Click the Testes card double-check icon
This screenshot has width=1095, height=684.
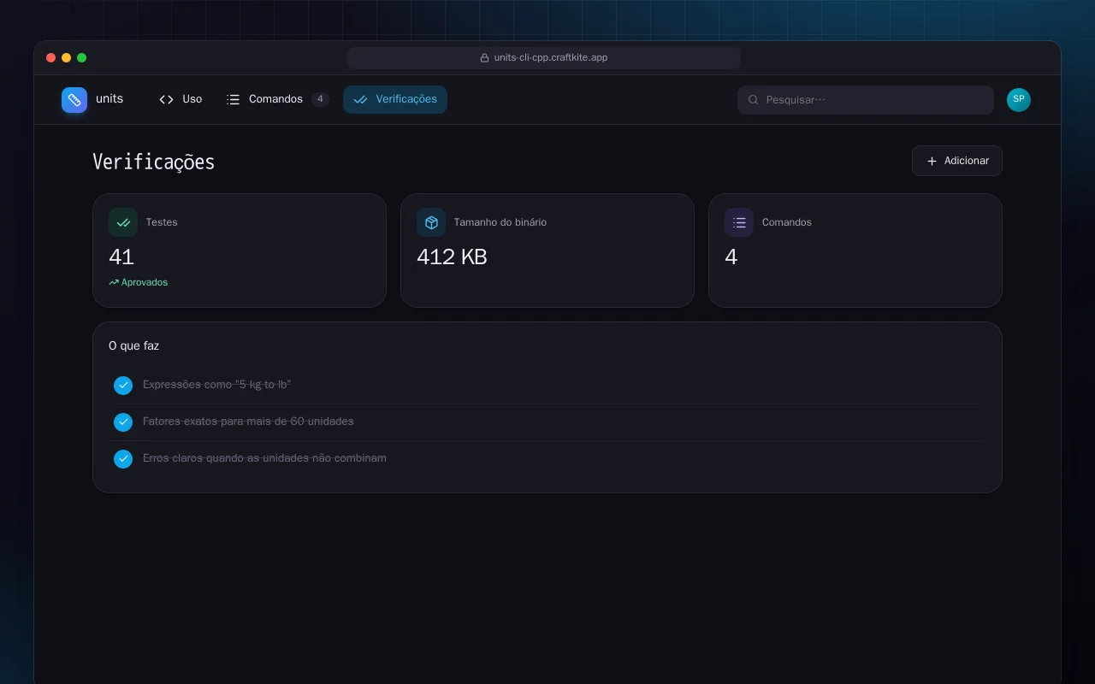(x=123, y=222)
